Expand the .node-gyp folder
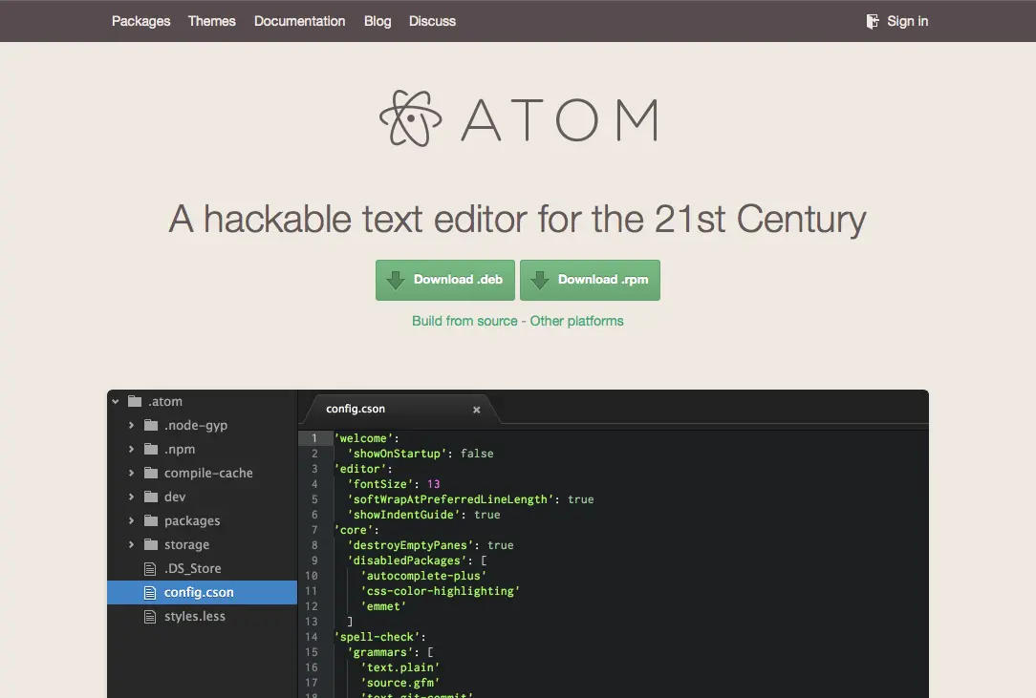1036x698 pixels. (x=131, y=425)
